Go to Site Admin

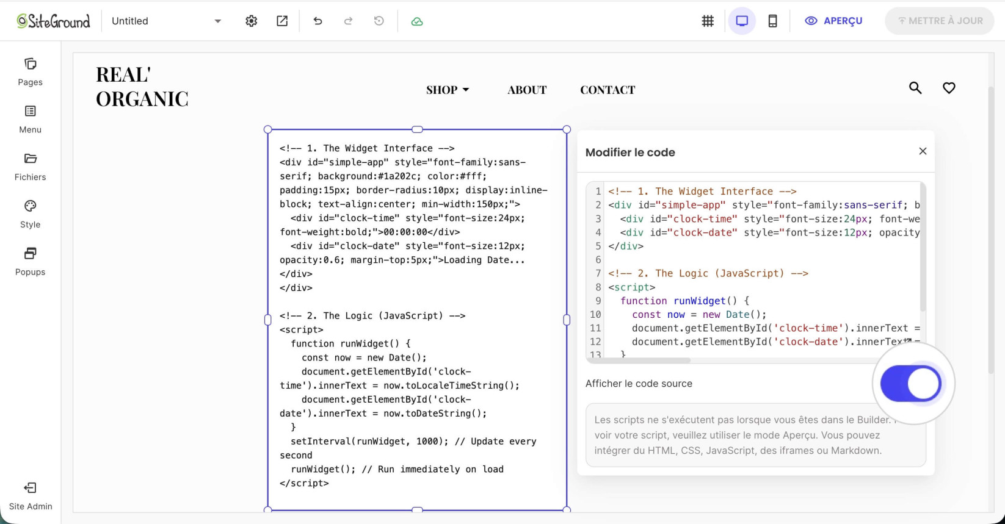31,496
